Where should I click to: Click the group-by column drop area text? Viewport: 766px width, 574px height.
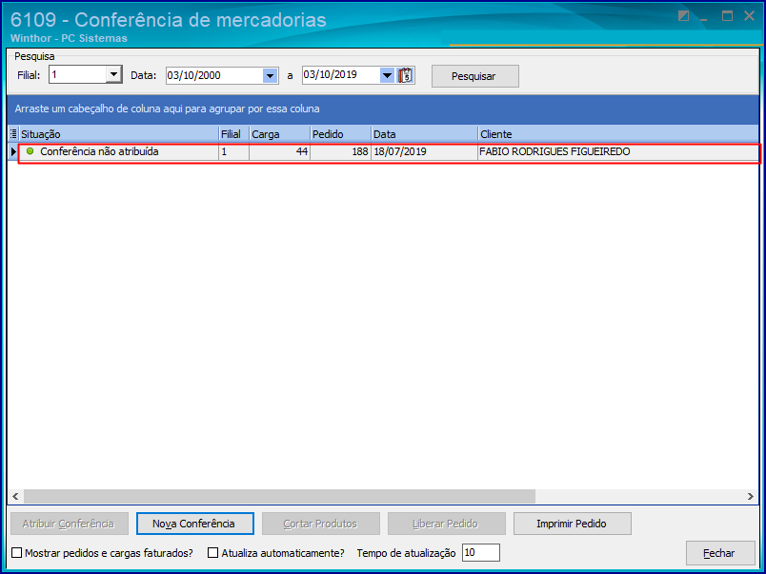167,109
